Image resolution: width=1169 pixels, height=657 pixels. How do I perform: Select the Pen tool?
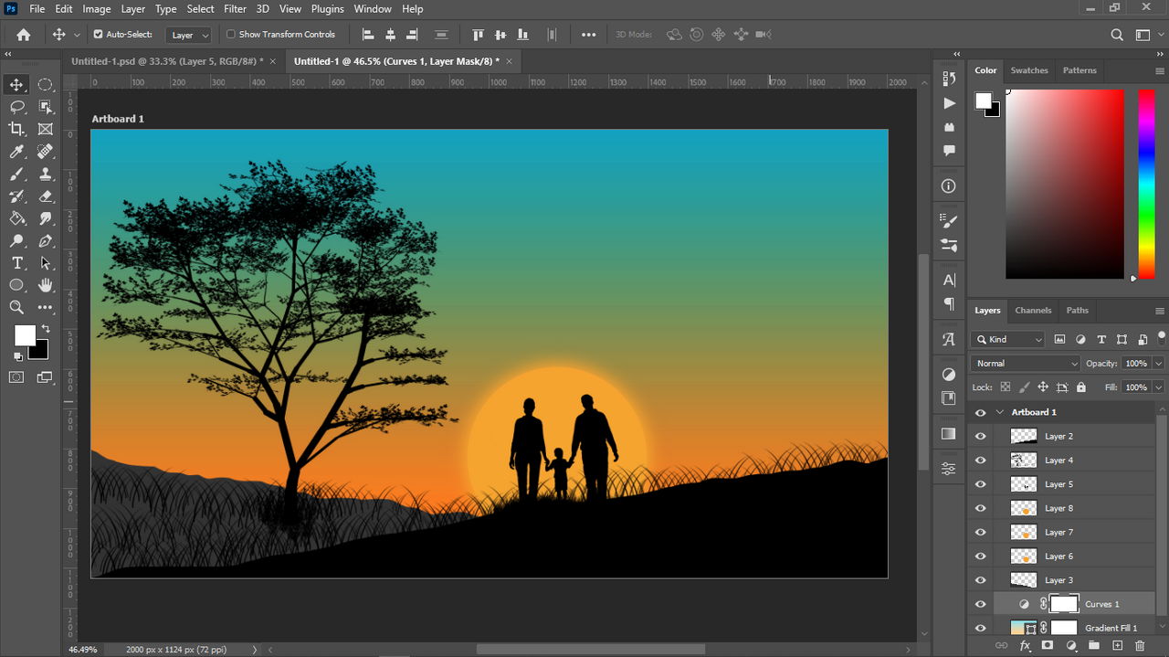pyautogui.click(x=45, y=241)
